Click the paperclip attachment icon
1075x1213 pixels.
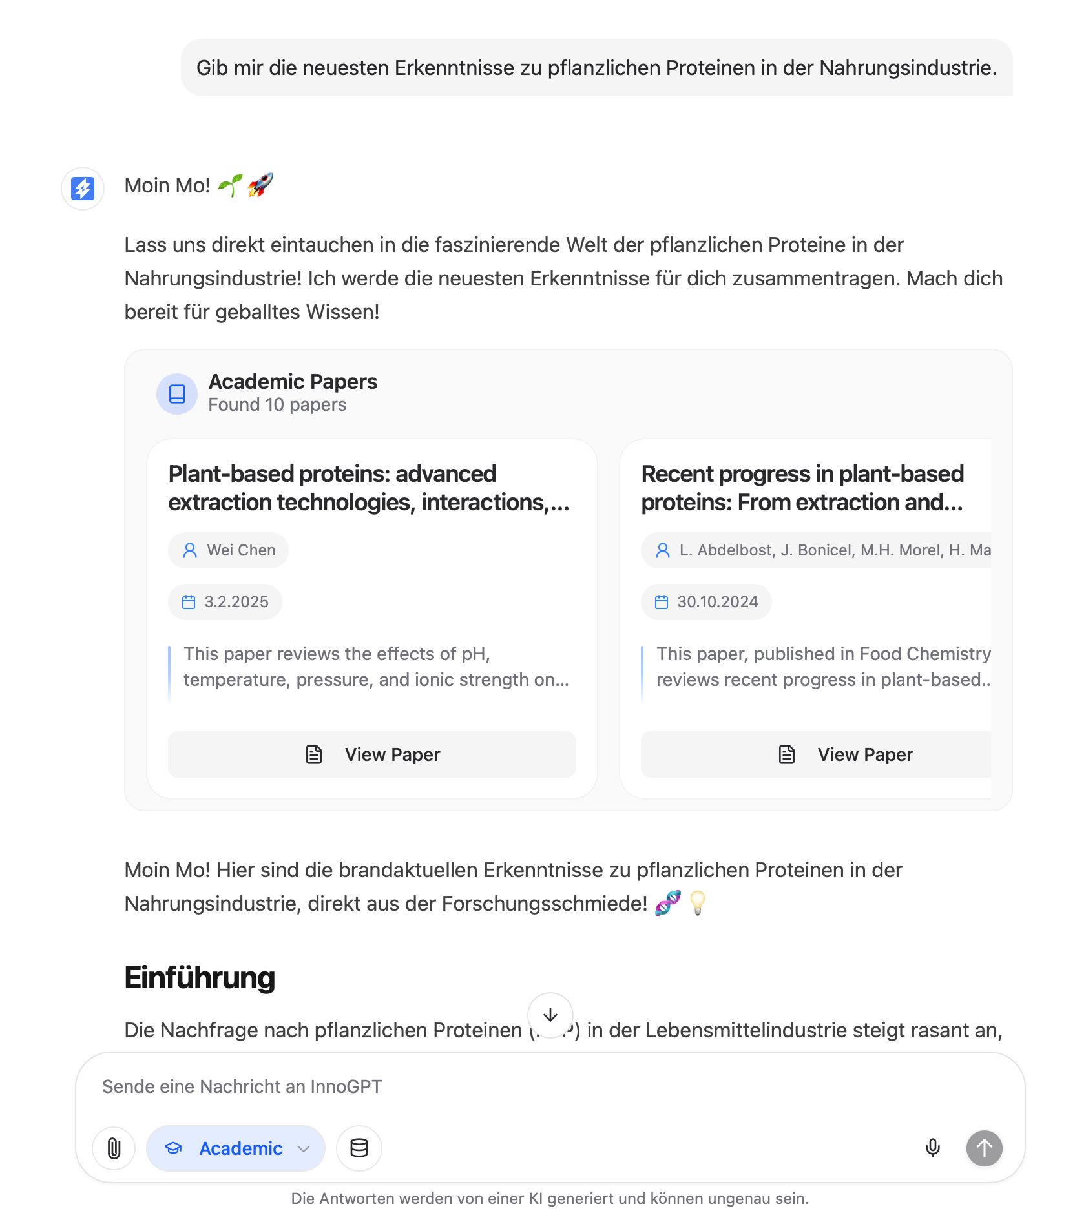(x=114, y=1148)
